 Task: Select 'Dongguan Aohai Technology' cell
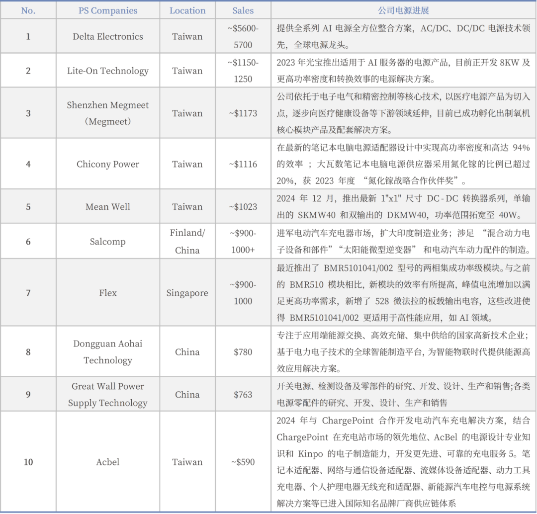click(108, 351)
